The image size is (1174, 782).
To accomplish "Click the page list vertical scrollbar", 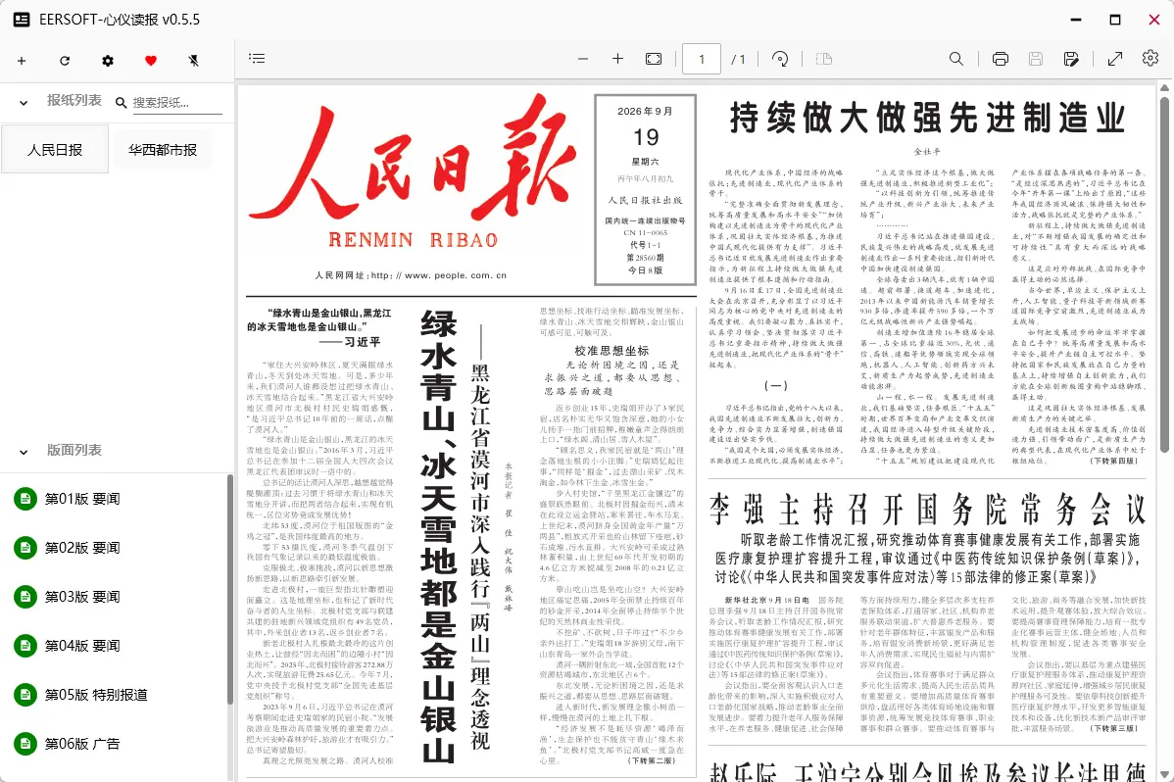I will [230, 589].
